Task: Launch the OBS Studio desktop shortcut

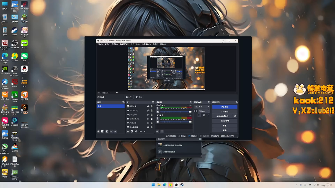Action: coord(15,44)
